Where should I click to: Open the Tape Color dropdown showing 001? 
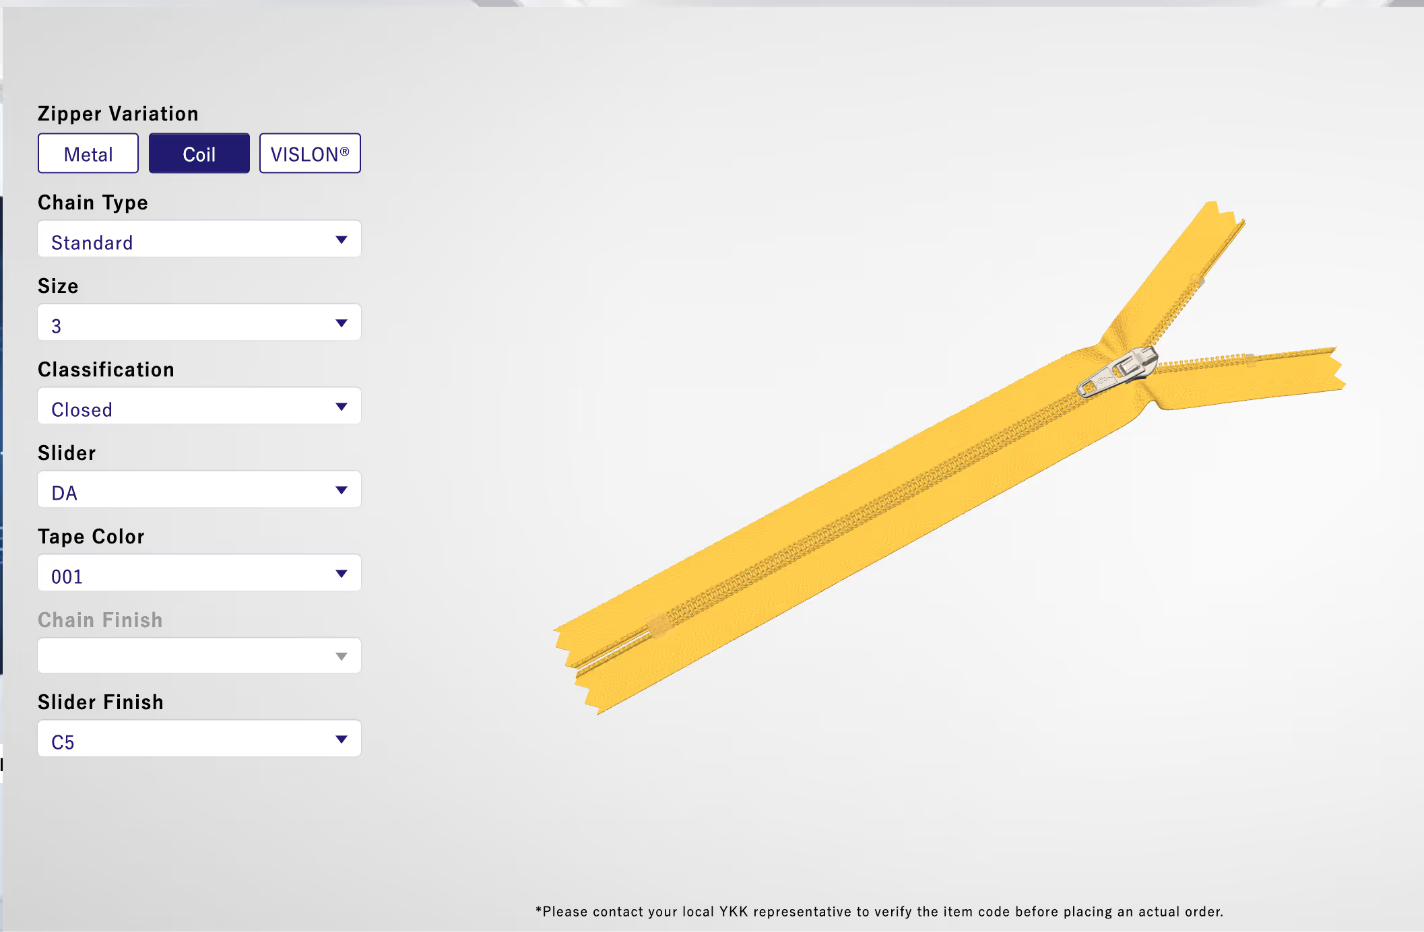(x=199, y=574)
